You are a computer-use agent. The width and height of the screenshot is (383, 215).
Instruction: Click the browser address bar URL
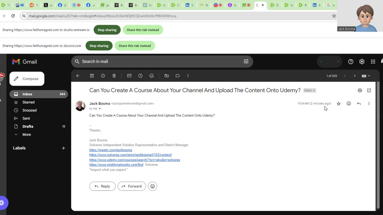(x=103, y=16)
